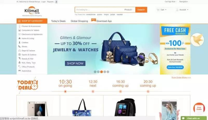
Task: Select the first carousel indicator dot
Action: (x=95, y=72)
